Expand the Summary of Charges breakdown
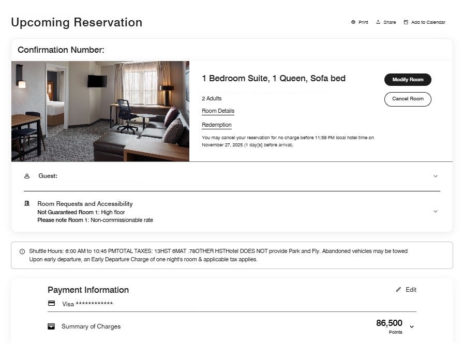463x343 pixels. [x=411, y=326]
